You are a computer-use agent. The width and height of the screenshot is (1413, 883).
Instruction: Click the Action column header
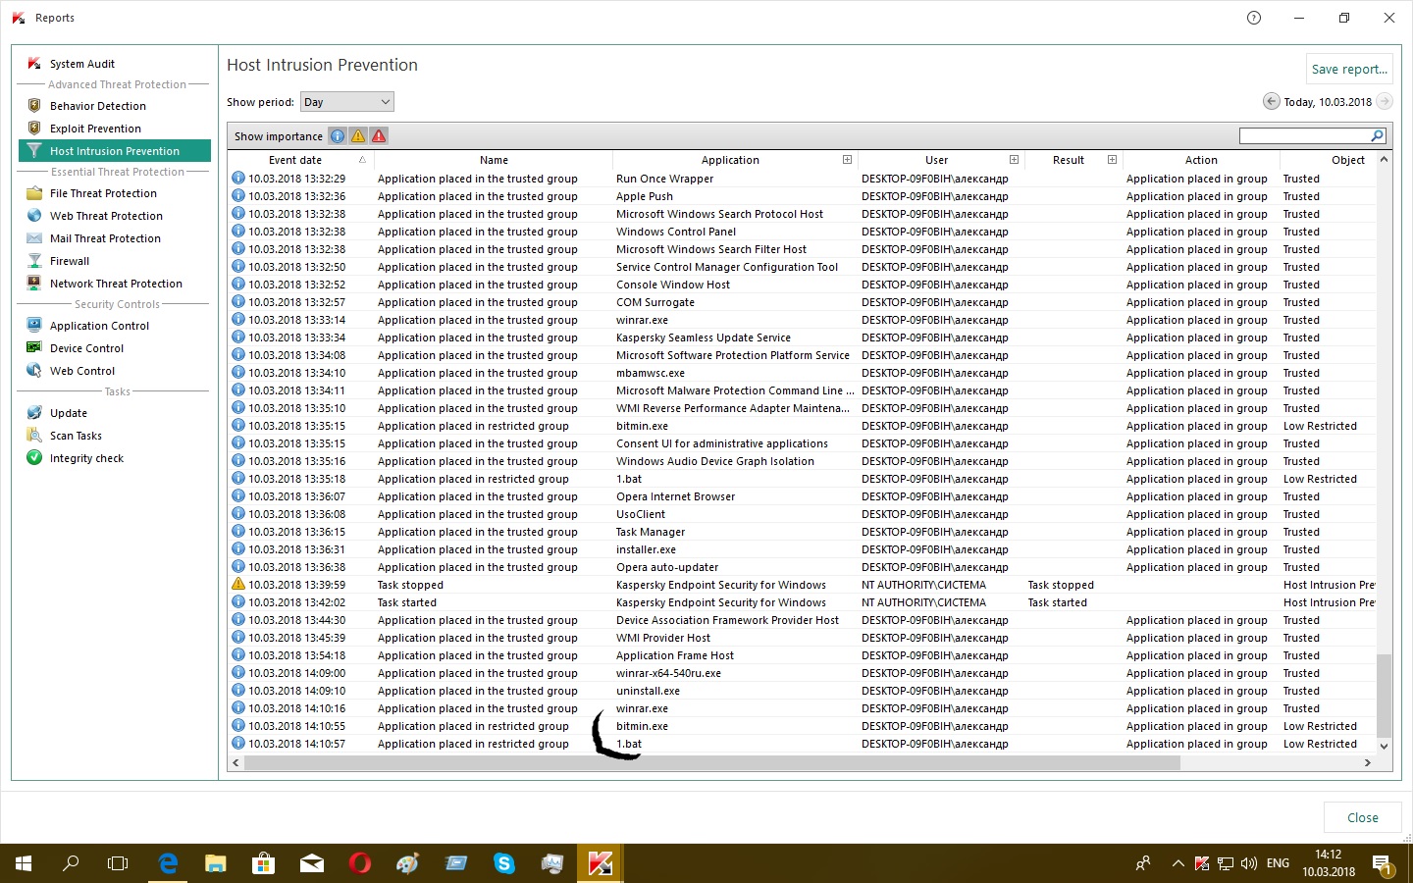(1201, 160)
